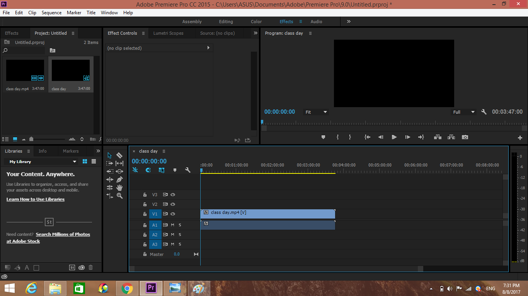Select the Zoom magnifier tool
The height and width of the screenshot is (296, 528).
pyautogui.click(x=119, y=196)
